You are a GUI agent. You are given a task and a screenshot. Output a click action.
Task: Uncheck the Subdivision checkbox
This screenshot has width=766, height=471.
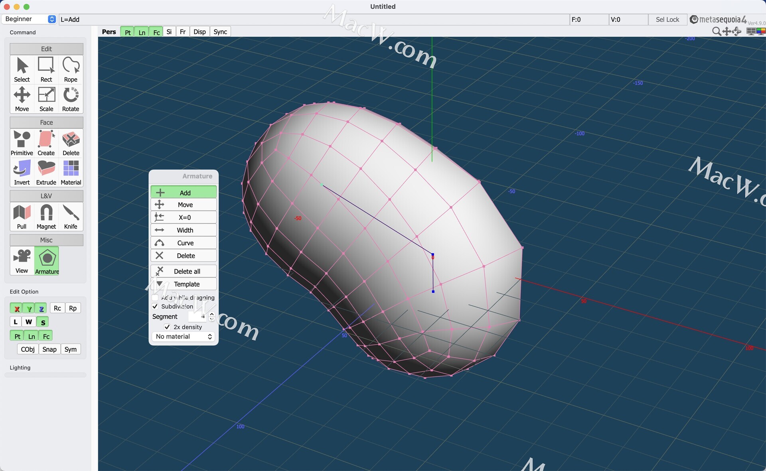[x=155, y=306]
